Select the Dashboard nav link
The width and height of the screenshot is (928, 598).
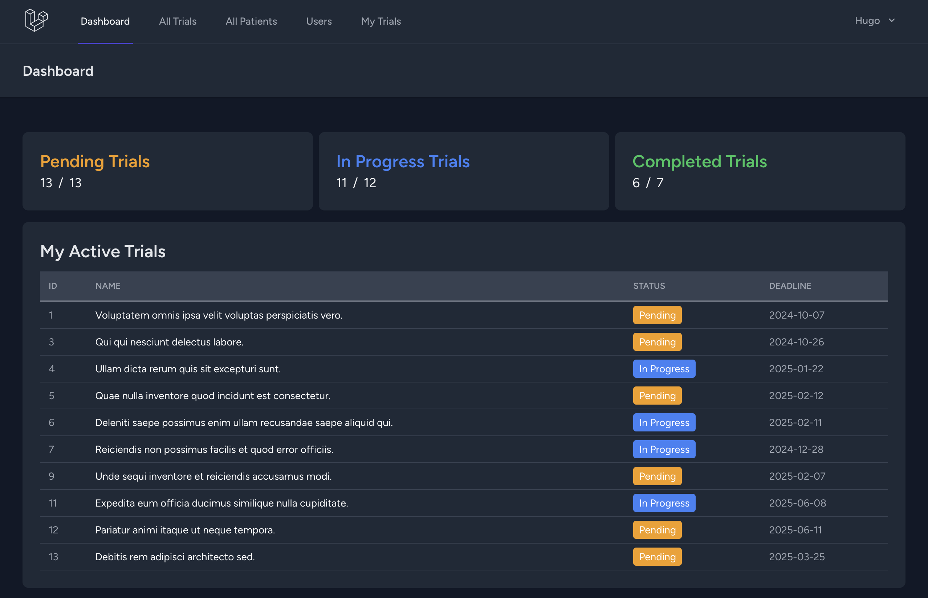click(x=105, y=21)
